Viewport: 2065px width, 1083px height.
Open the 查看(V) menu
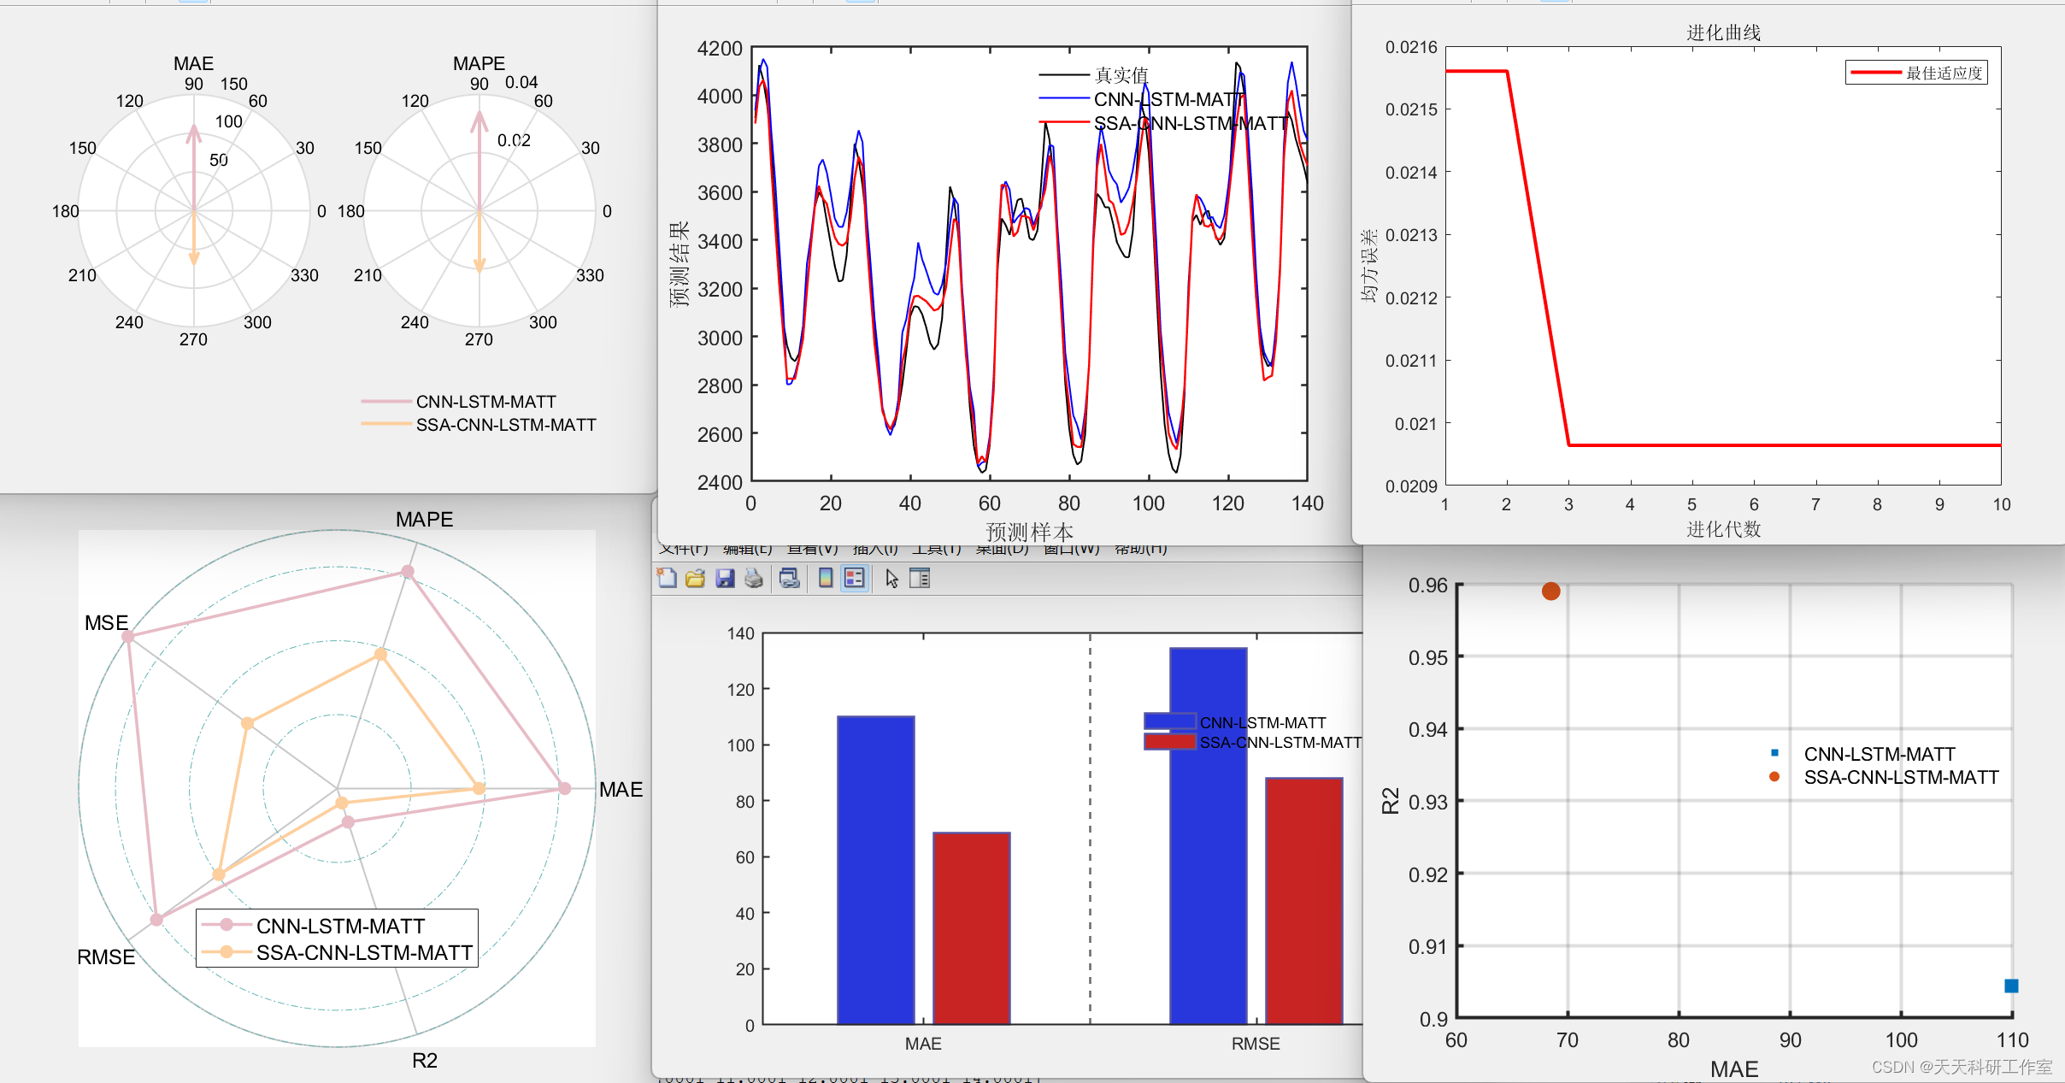[x=813, y=549]
